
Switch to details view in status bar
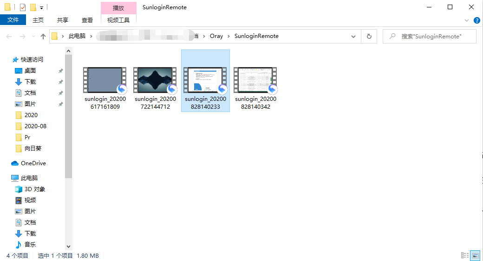tap(465, 255)
